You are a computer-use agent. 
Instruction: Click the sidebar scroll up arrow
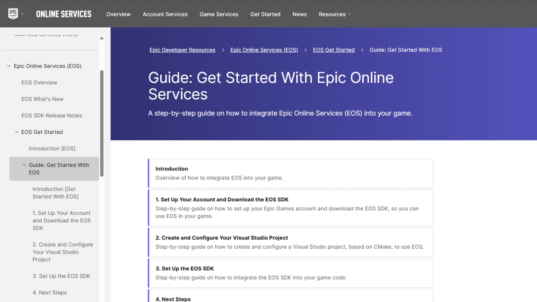[102, 38]
